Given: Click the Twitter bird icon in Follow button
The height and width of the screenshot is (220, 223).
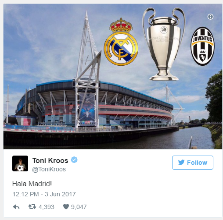Looking at the screenshot, I should pyautogui.click(x=181, y=163).
